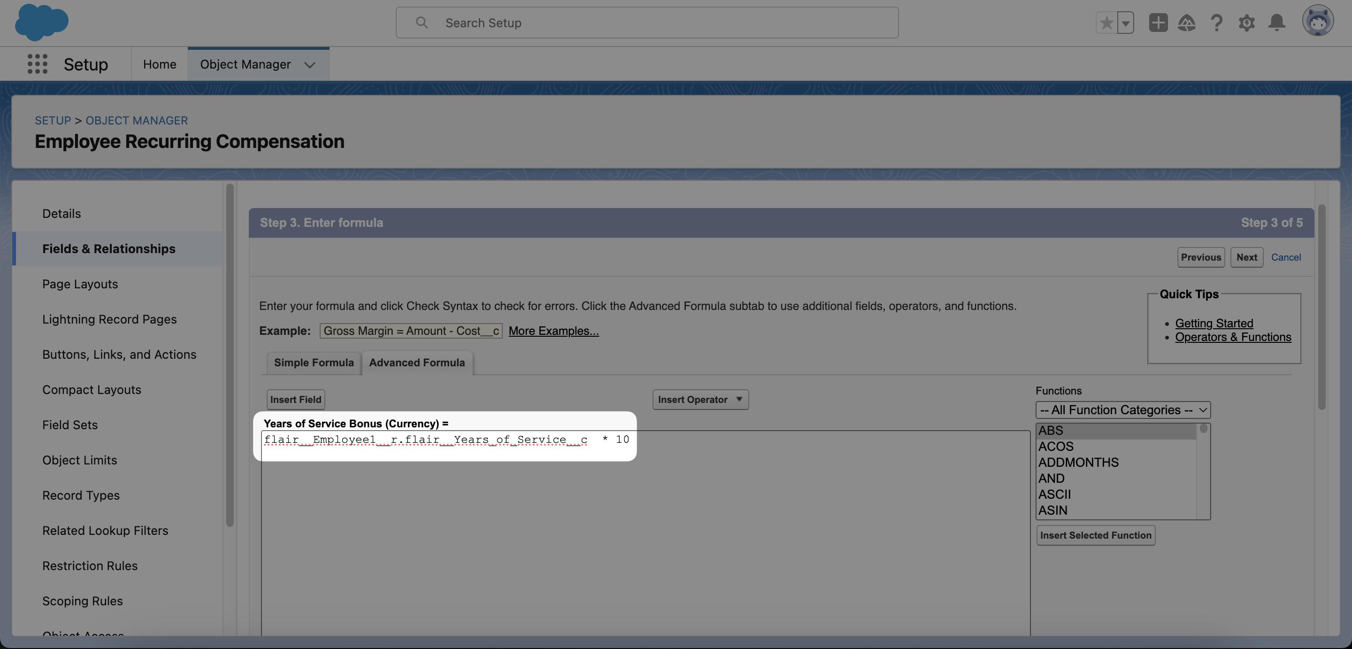1352x649 pixels.
Task: Click Fields & Relationships in the sidebar
Action: click(x=108, y=248)
